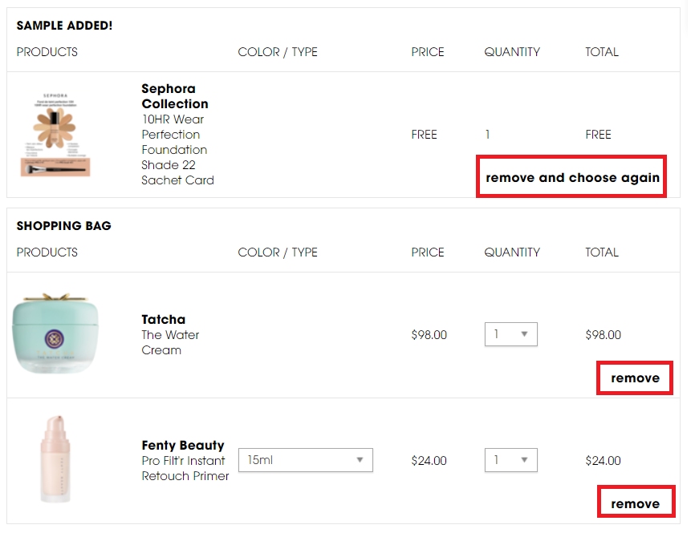Open the Tatcha quantity dropdown
The image size is (695, 537).
click(x=510, y=334)
